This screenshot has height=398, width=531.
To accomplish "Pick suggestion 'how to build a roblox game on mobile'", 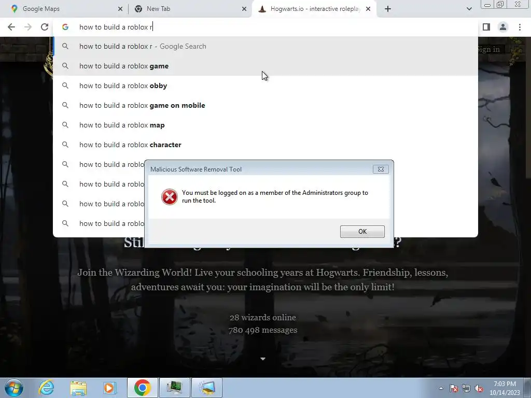I will pos(265,105).
